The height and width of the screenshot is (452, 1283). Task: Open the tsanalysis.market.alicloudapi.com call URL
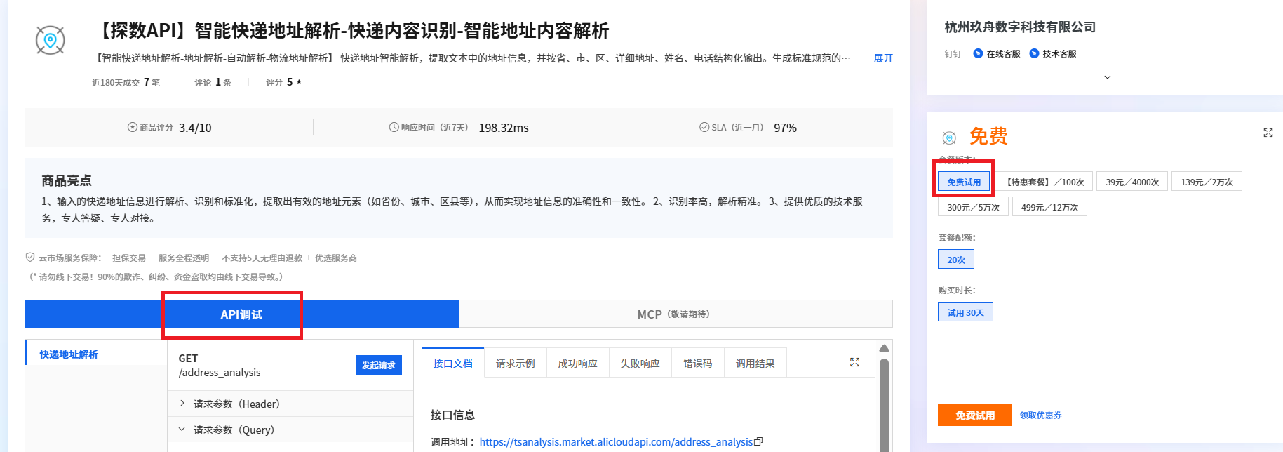(x=616, y=441)
